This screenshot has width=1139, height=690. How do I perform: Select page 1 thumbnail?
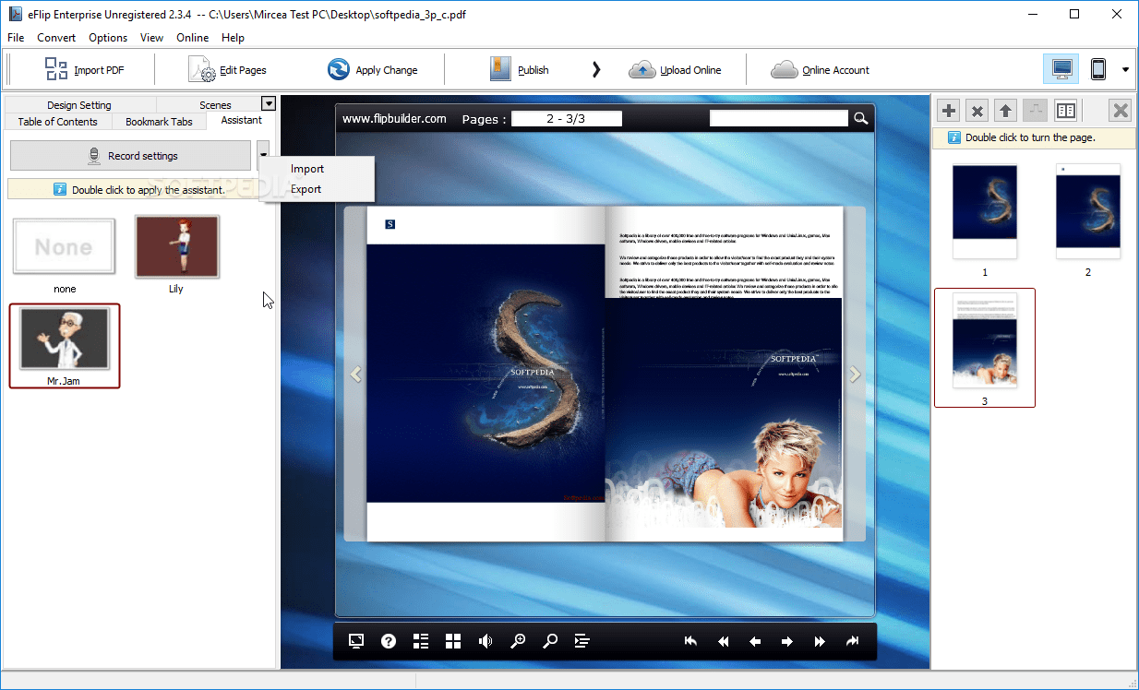985,212
